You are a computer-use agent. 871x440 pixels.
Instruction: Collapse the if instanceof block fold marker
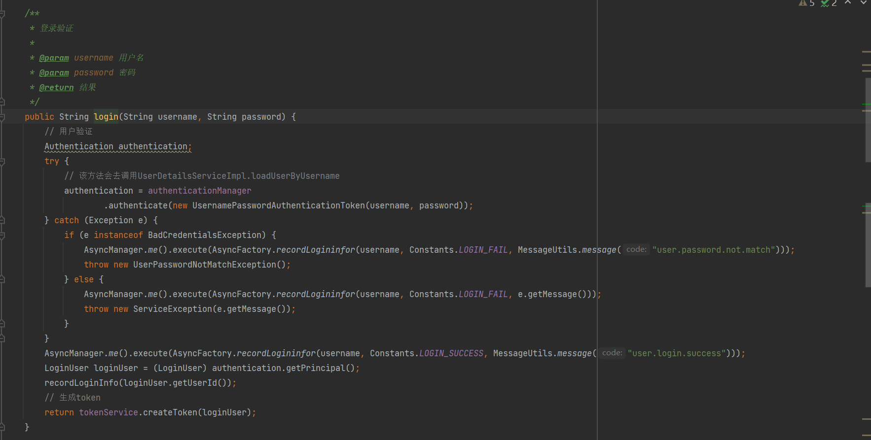2,236
